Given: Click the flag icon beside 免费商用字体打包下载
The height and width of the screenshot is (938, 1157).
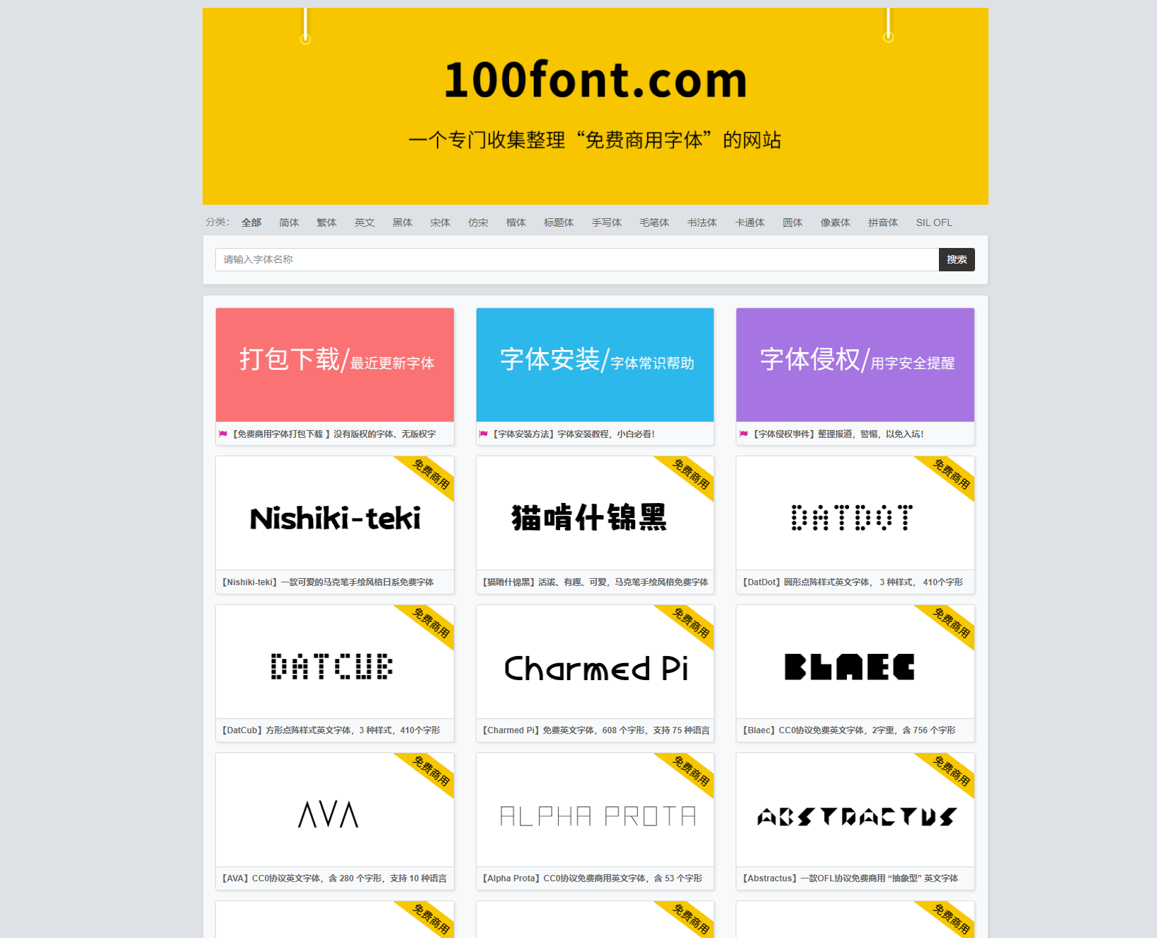Looking at the screenshot, I should point(223,434).
